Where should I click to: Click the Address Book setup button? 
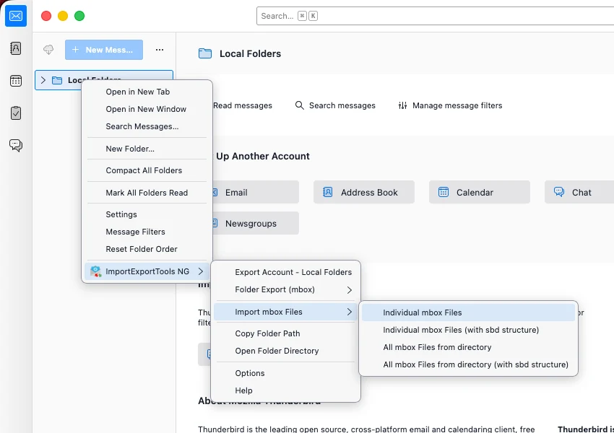(364, 192)
